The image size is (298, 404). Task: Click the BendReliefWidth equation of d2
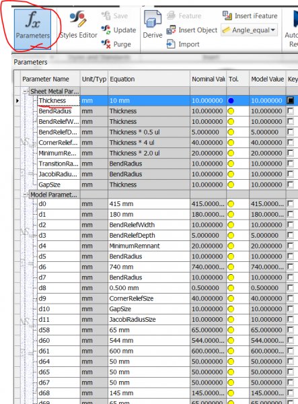click(x=149, y=225)
